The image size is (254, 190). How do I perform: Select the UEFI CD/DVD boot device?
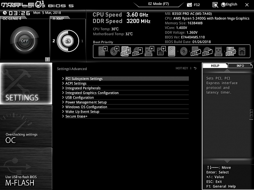click(114, 51)
